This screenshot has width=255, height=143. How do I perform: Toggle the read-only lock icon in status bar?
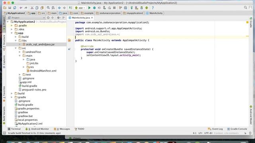tap(245, 133)
